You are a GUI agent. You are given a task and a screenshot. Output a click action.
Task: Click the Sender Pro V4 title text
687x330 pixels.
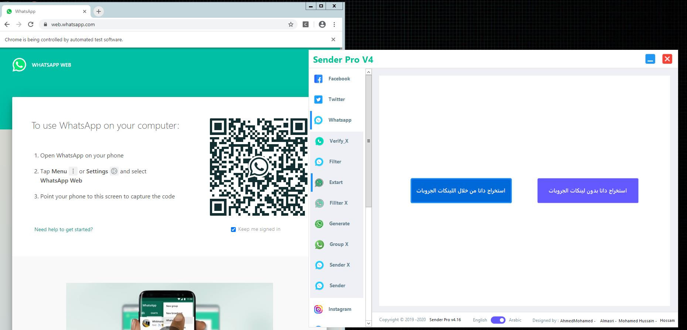(343, 60)
